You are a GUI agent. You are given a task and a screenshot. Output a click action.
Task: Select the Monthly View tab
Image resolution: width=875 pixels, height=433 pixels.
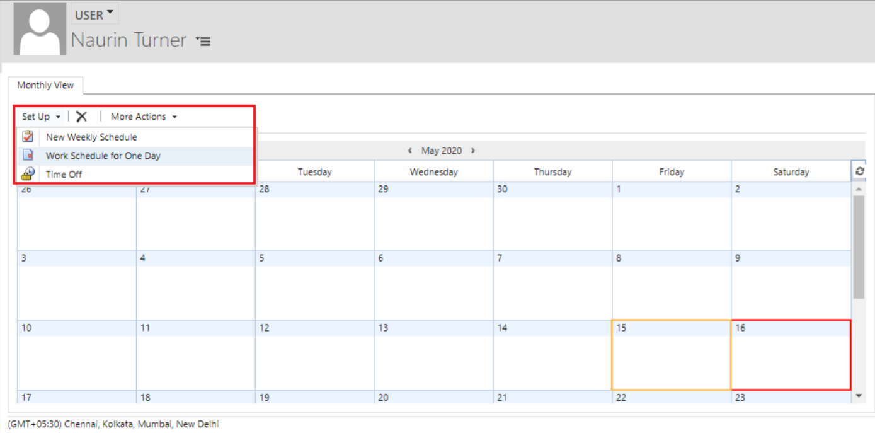pyautogui.click(x=45, y=85)
